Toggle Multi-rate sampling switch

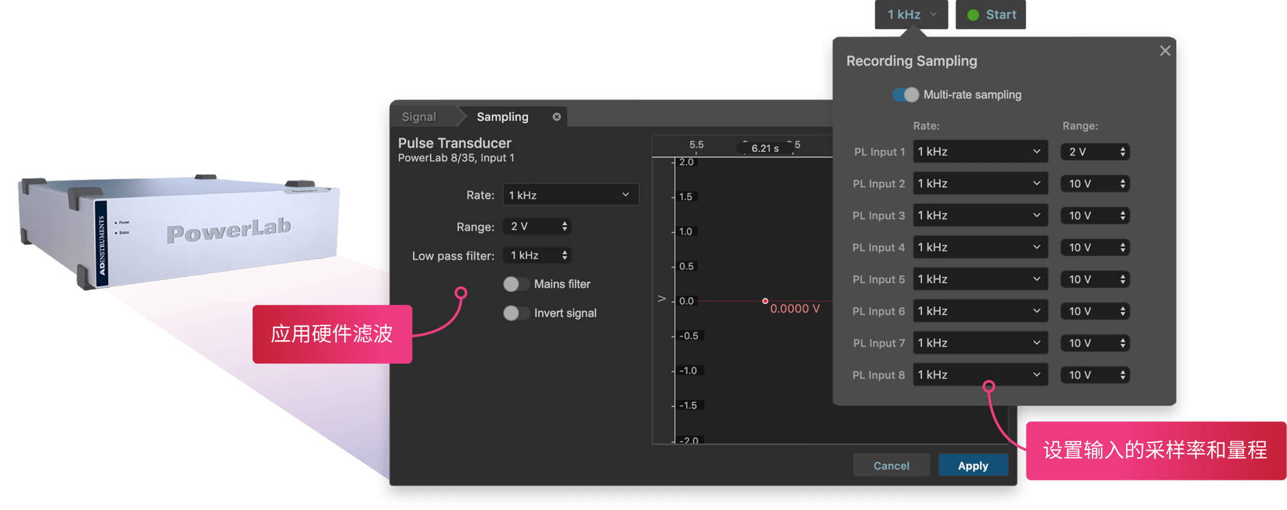tap(905, 95)
